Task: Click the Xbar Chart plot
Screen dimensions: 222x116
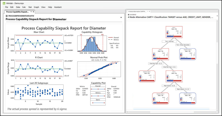Action: [x=39, y=43]
